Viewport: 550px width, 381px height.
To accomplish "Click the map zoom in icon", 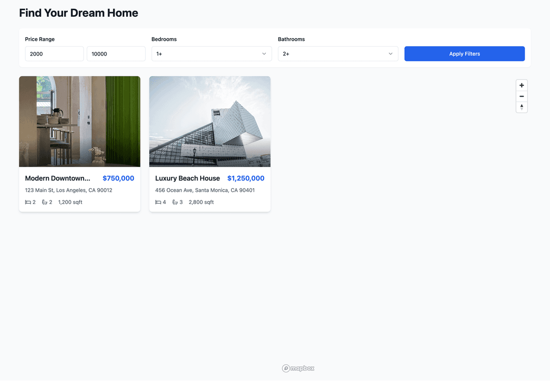I will click(x=521, y=85).
